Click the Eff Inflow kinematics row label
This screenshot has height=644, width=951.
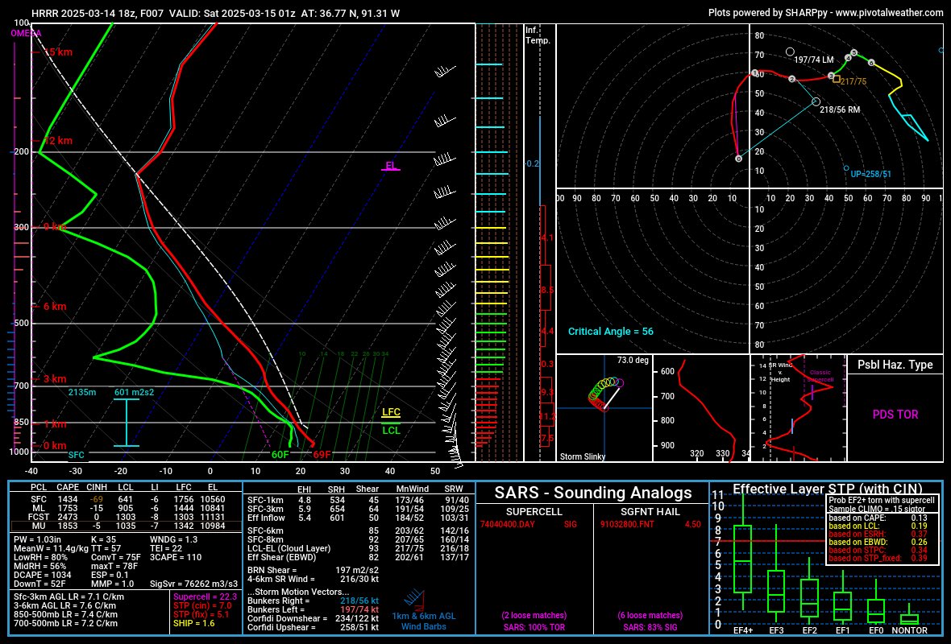click(266, 518)
